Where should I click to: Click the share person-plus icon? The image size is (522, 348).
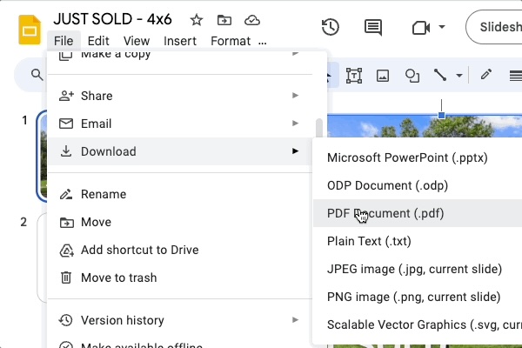tap(66, 96)
